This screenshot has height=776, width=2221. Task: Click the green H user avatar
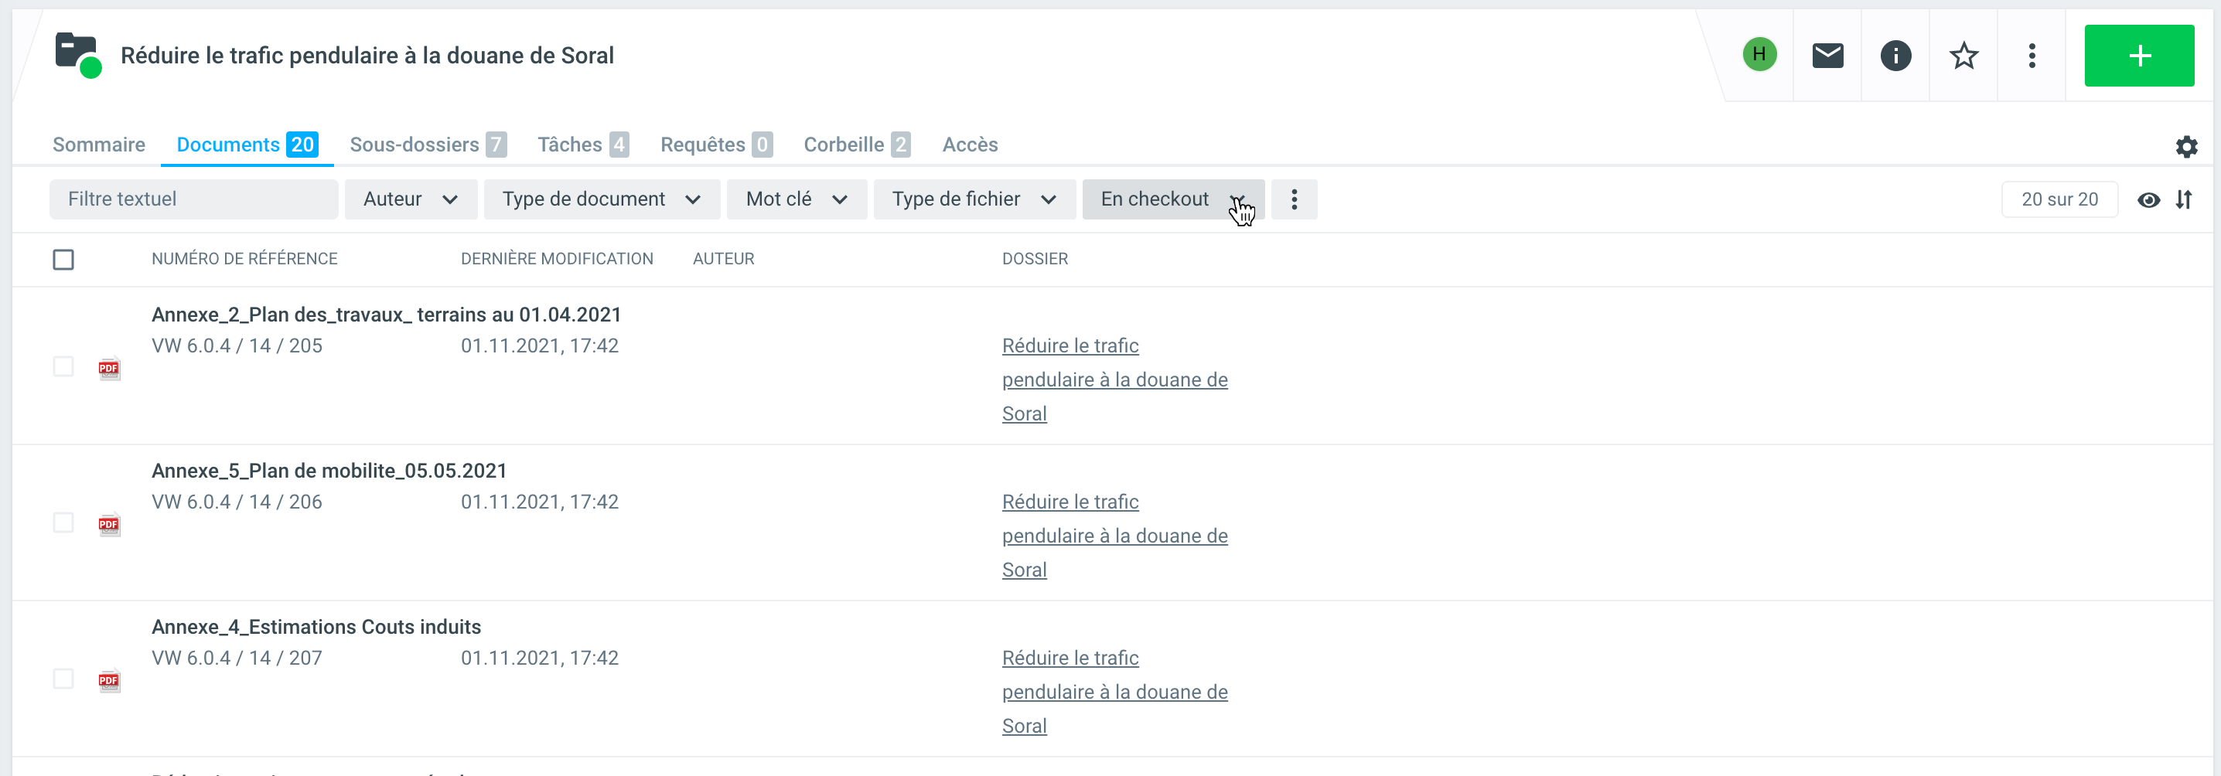tap(1759, 55)
